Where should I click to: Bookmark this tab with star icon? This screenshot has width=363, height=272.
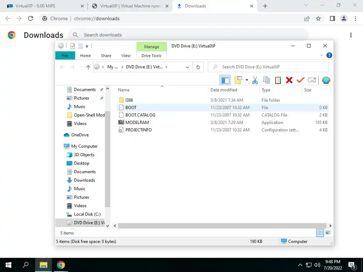(318, 18)
